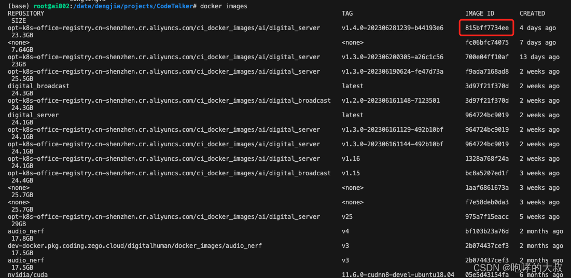Click the '13 days ago' created time
This screenshot has height=278, width=571.
pos(539,57)
